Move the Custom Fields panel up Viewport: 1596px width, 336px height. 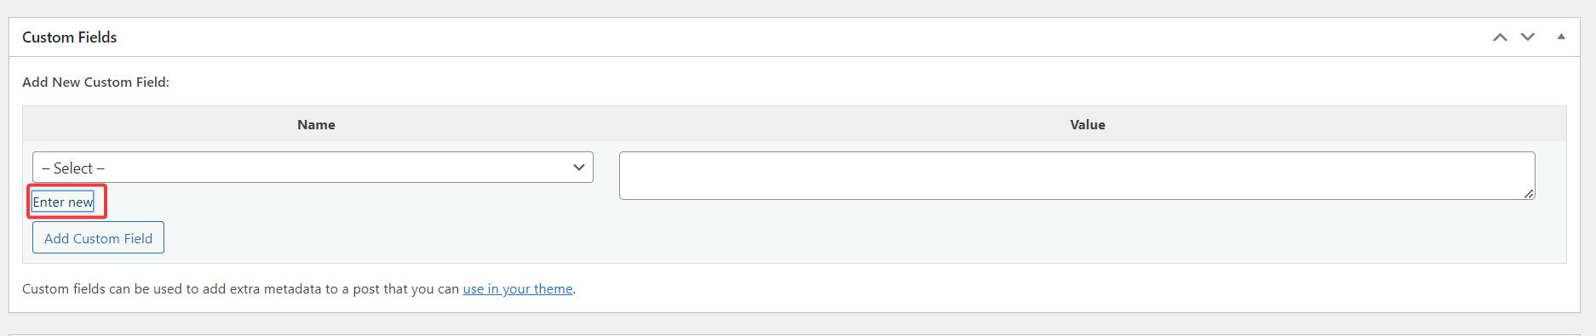[1500, 37]
